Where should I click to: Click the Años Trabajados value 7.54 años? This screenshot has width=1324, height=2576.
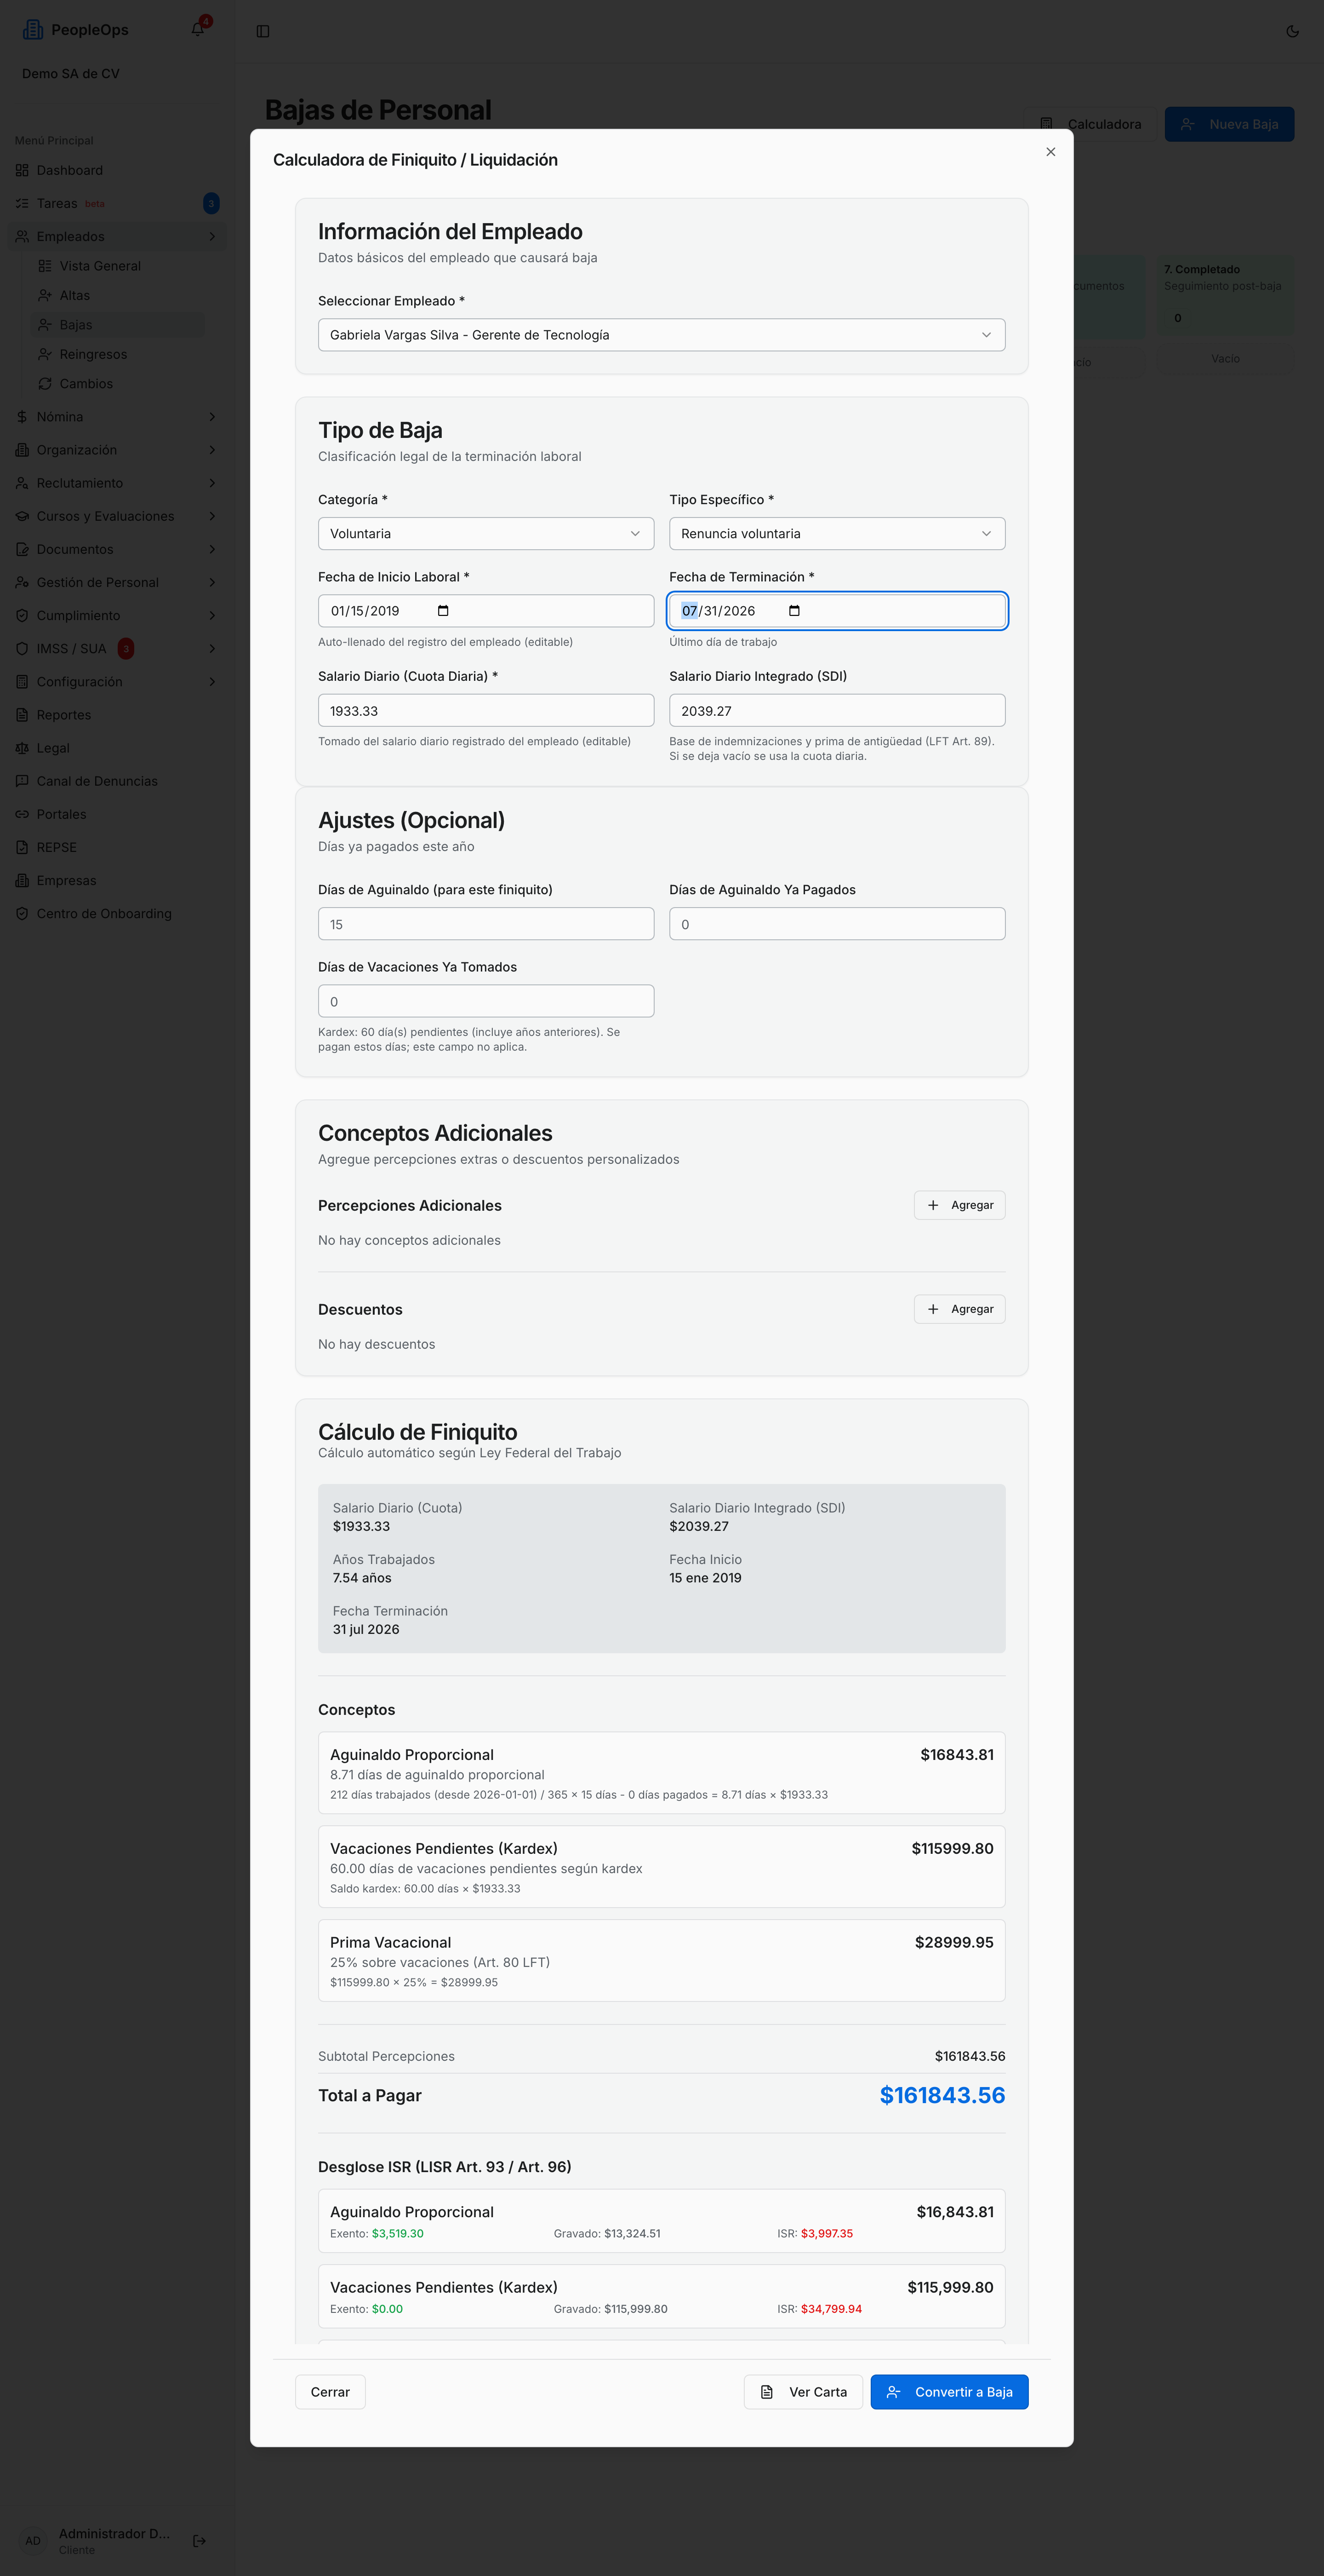click(362, 1578)
